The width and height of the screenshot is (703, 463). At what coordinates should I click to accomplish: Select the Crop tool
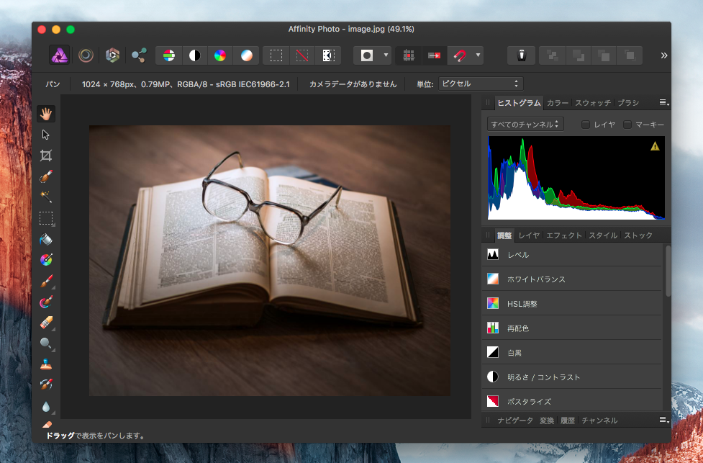coord(46,156)
